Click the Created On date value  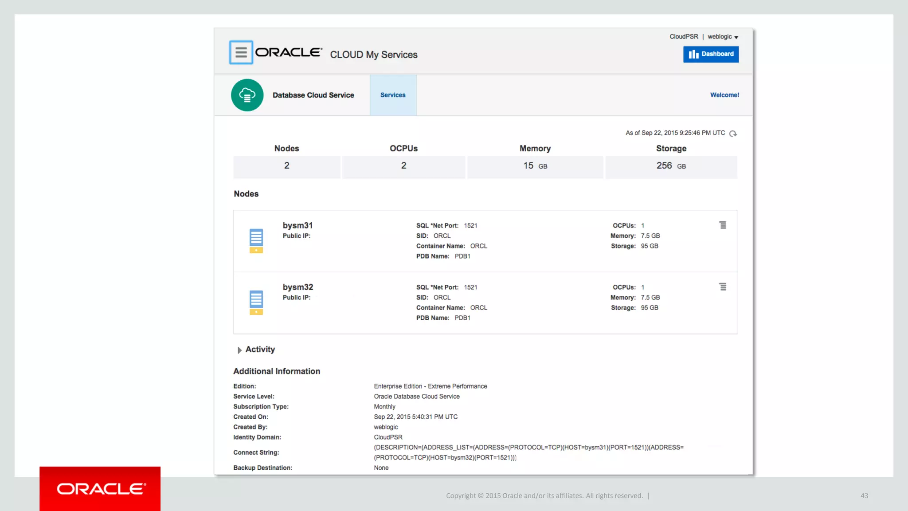point(415,417)
